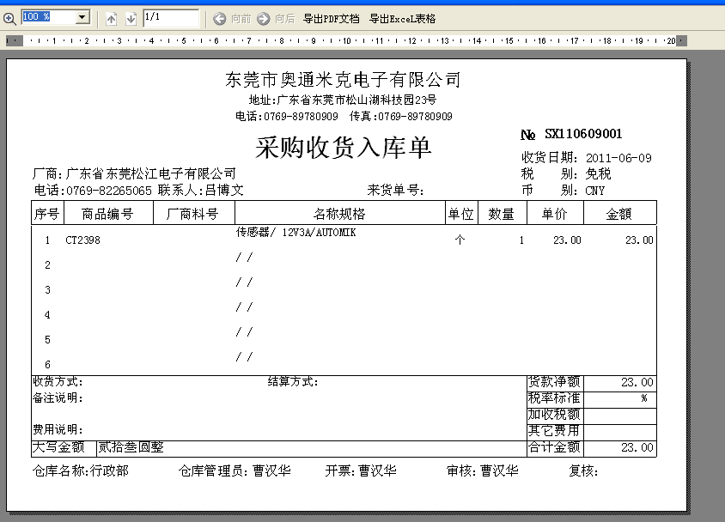Click the 合计金额 label

point(554,447)
